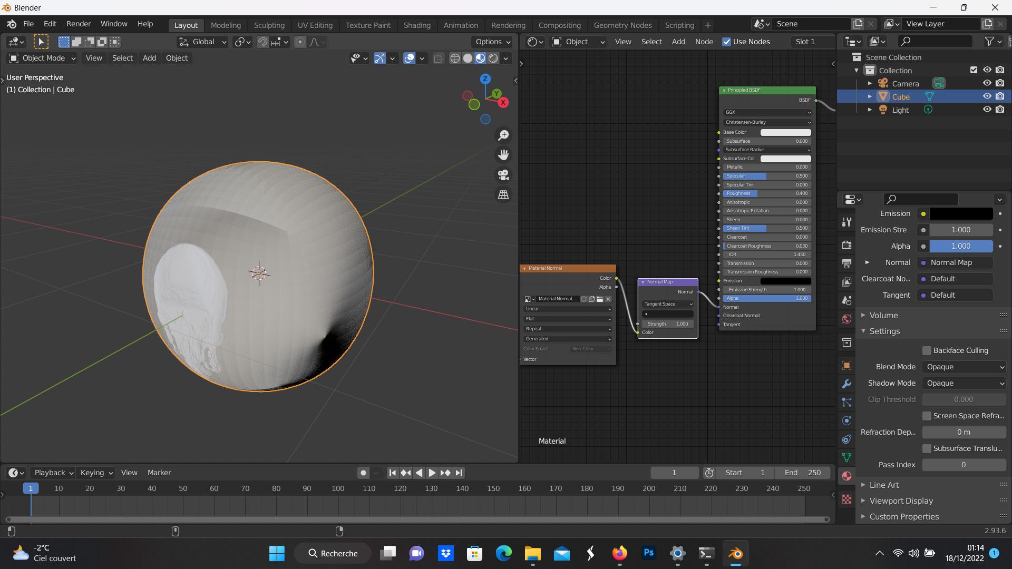This screenshot has width=1012, height=569.
Task: Select the hand pan view tool
Action: [503, 155]
